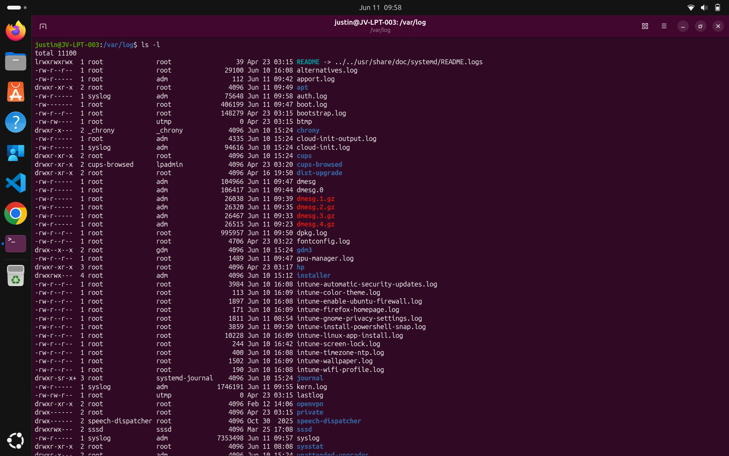This screenshot has height=456, width=729.
Task: Click the battery indicator icon
Action: pos(717,8)
